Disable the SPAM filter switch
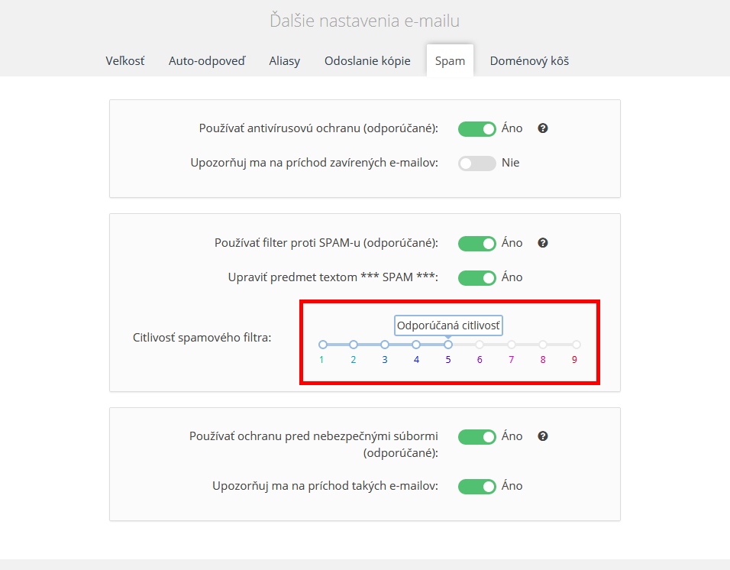Image resolution: width=730 pixels, height=570 pixels. coord(476,244)
